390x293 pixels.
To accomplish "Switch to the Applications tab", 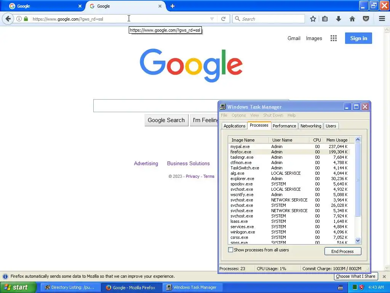I will [x=234, y=126].
